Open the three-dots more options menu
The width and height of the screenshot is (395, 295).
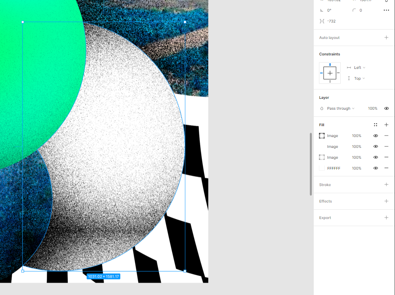(386, 10)
